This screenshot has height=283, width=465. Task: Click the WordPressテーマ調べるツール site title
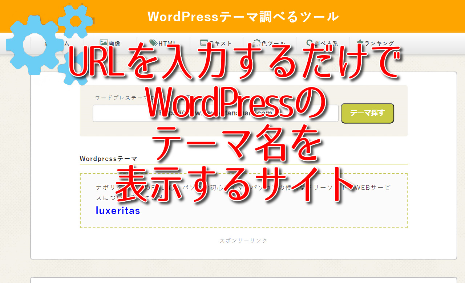click(x=243, y=16)
